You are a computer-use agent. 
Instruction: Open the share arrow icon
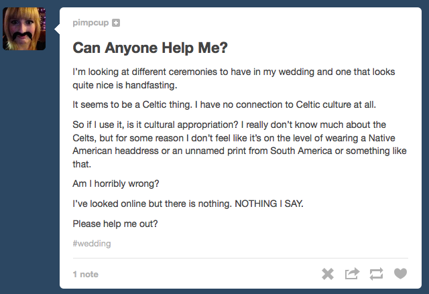(352, 273)
